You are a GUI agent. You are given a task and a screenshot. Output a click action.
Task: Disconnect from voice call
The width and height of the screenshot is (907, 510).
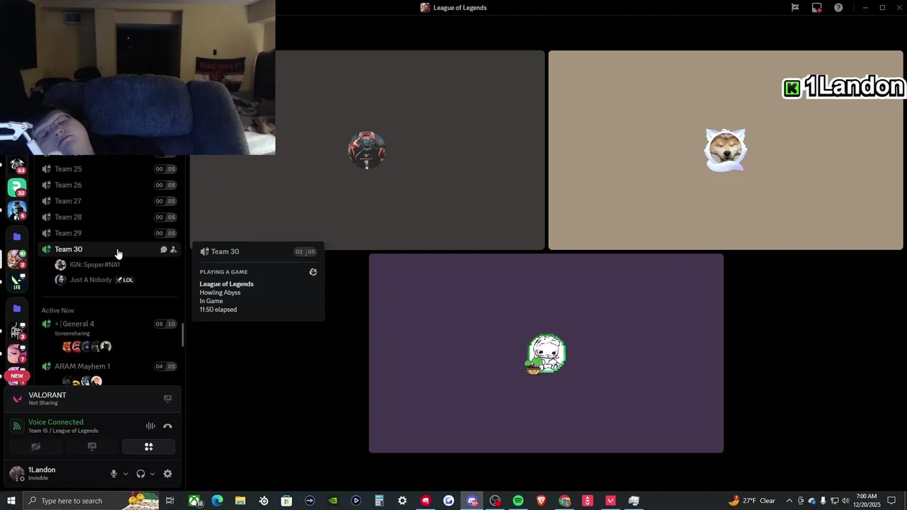pos(168,426)
